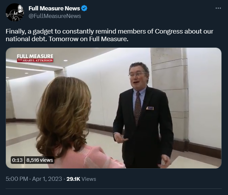Click the Full Measure News display name

click(x=54, y=8)
